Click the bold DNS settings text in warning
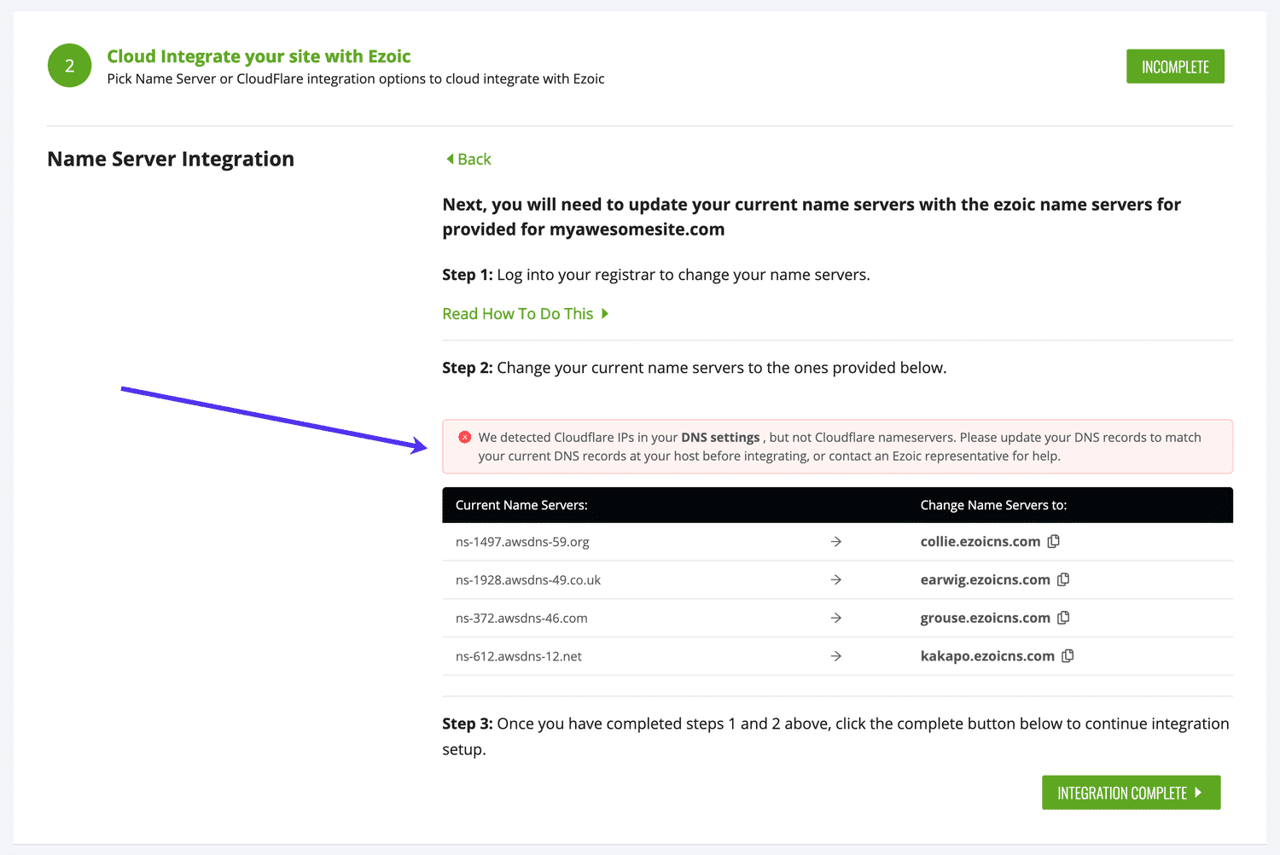The height and width of the screenshot is (855, 1280). coord(721,437)
